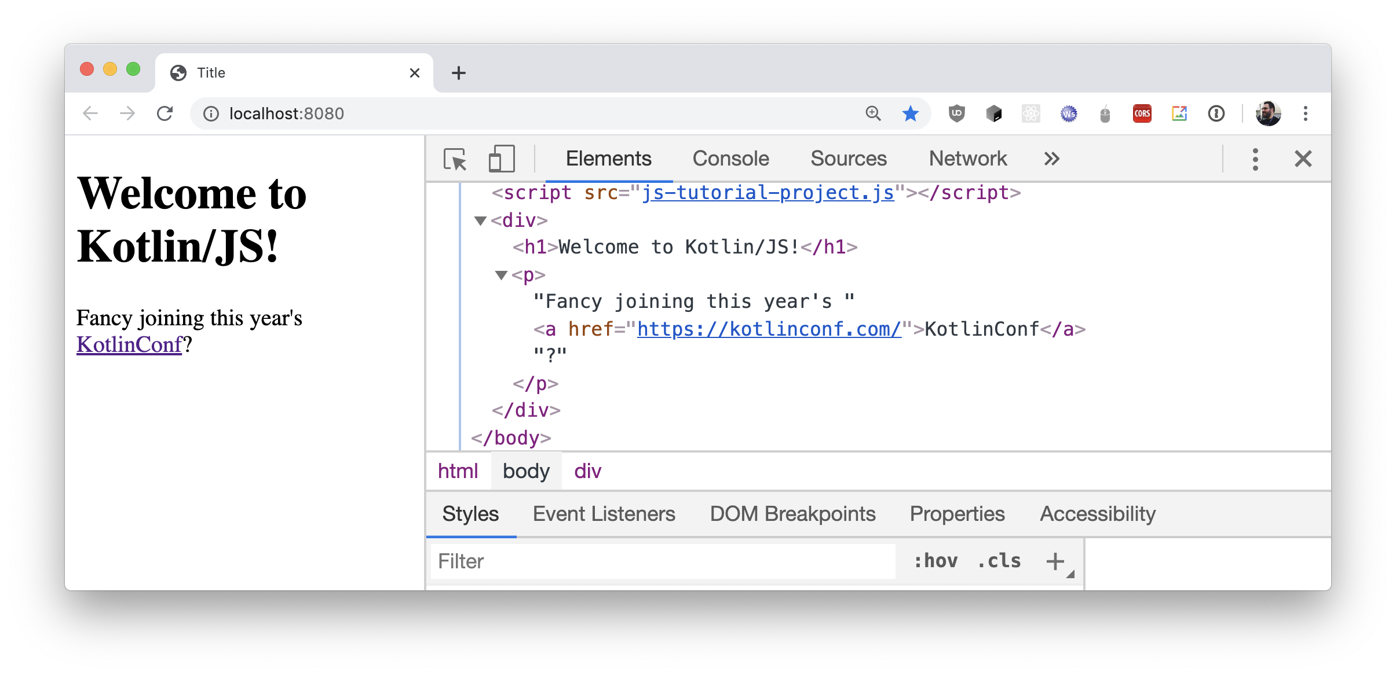Open the DevTools more tabs chevron
The width and height of the screenshot is (1396, 676).
[1051, 159]
